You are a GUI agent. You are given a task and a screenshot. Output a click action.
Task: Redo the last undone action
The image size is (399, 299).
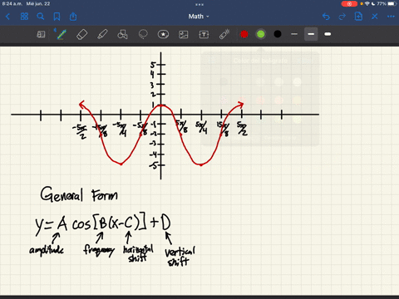click(342, 17)
